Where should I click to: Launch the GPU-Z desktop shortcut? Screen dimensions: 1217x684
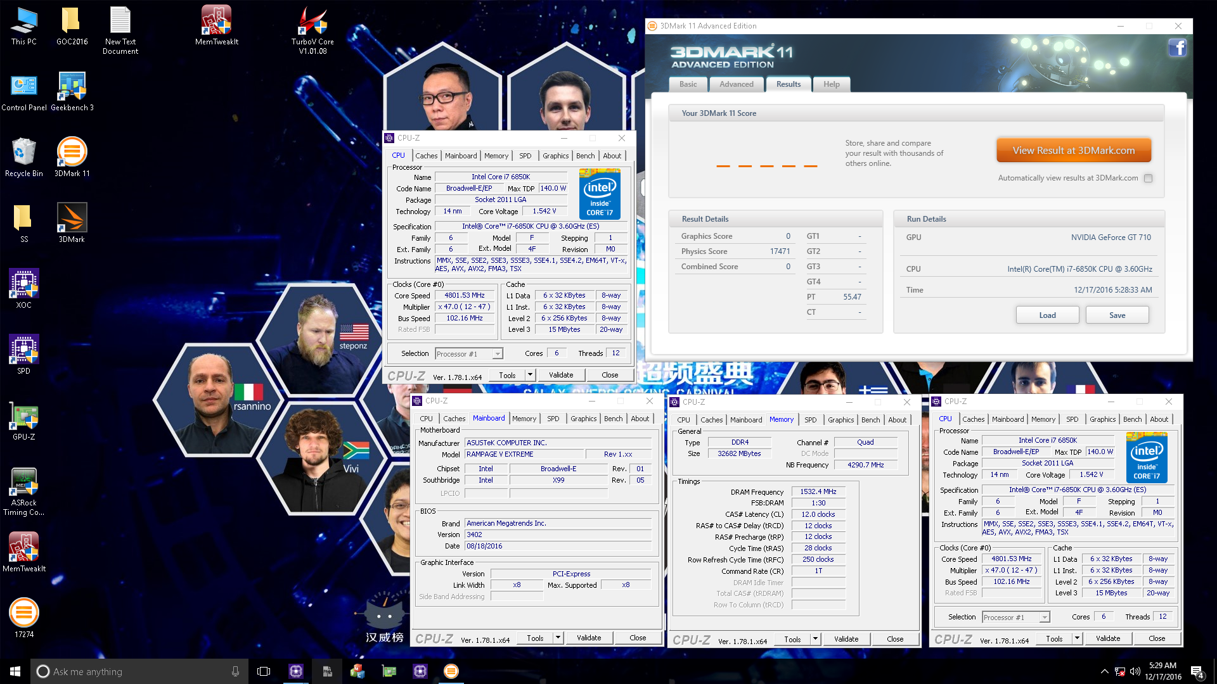(x=24, y=421)
